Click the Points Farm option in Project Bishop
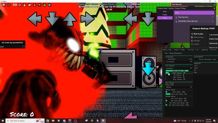Viewport: 218px width, 123px height. click(213, 39)
